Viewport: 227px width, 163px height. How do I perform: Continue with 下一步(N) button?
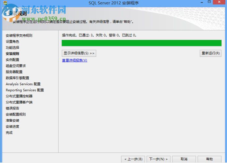[159, 159]
